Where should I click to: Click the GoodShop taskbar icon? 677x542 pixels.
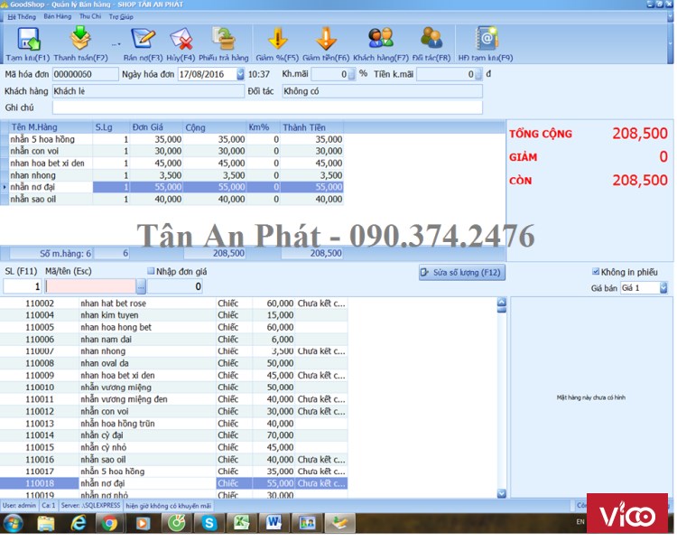click(339, 524)
